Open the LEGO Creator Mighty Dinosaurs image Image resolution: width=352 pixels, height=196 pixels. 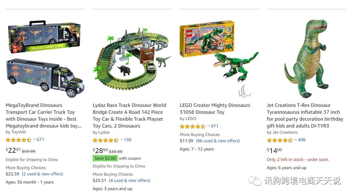coord(219,59)
